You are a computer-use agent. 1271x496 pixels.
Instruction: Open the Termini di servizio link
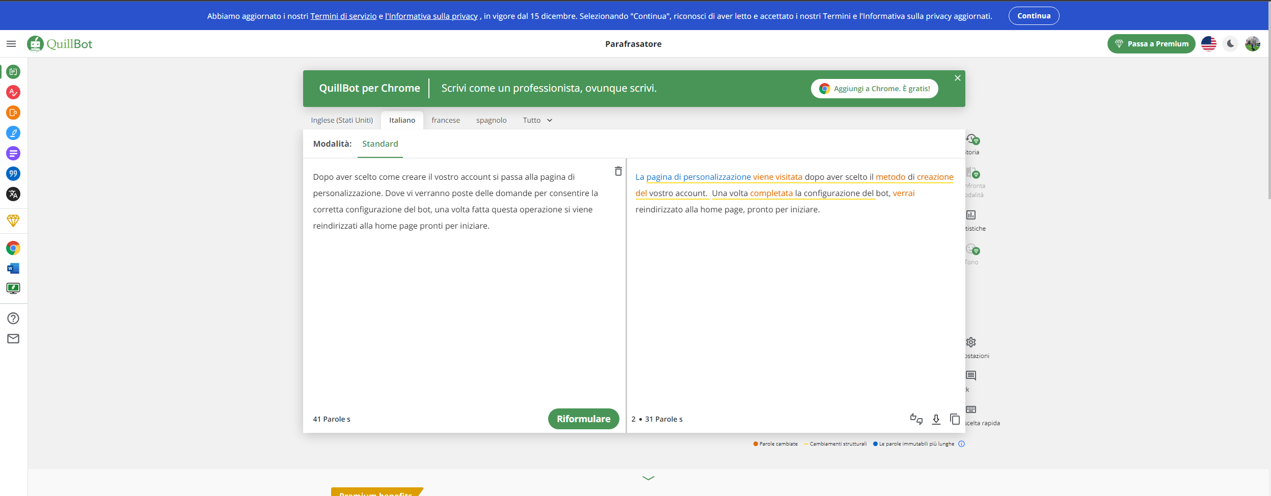point(343,16)
